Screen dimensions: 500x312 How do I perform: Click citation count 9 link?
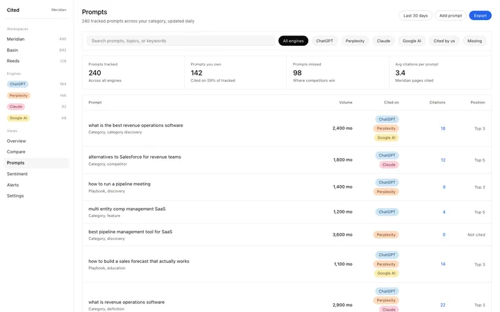click(444, 187)
